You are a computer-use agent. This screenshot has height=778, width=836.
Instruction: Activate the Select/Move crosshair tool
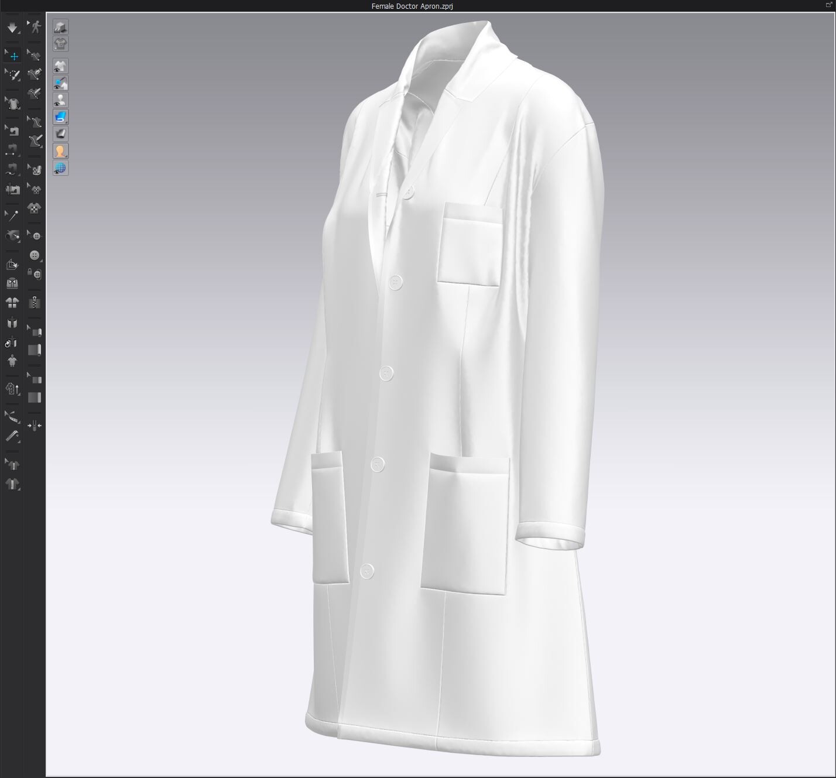click(12, 56)
